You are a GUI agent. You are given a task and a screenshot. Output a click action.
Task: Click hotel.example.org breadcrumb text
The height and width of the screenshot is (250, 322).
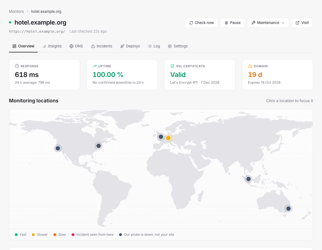46,11
